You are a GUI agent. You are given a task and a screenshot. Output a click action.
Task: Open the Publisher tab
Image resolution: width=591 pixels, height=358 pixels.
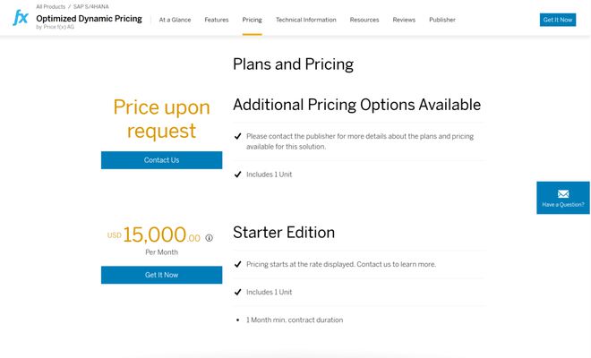coord(442,20)
